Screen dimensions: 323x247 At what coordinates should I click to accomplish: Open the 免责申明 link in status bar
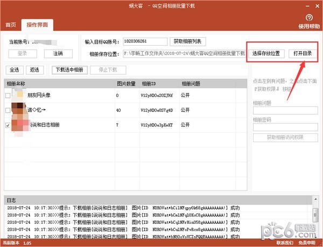tap(307, 243)
